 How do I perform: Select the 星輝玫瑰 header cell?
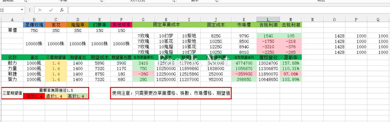[x=34, y=25]
